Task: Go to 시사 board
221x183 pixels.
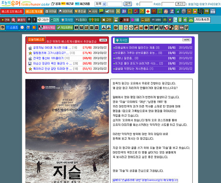Action: (x=92, y=11)
